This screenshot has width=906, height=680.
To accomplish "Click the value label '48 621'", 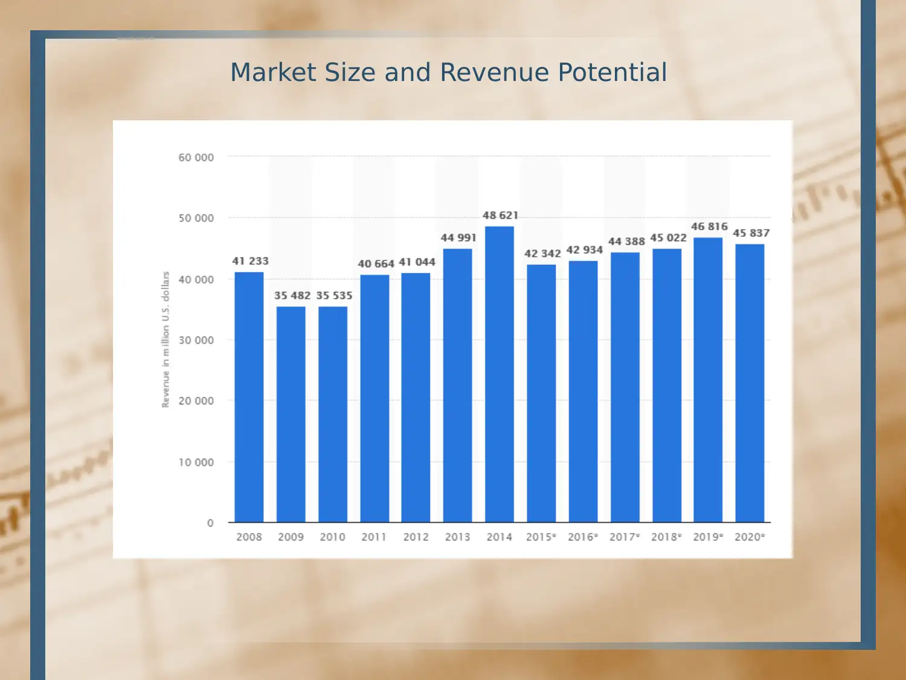I will (500, 216).
